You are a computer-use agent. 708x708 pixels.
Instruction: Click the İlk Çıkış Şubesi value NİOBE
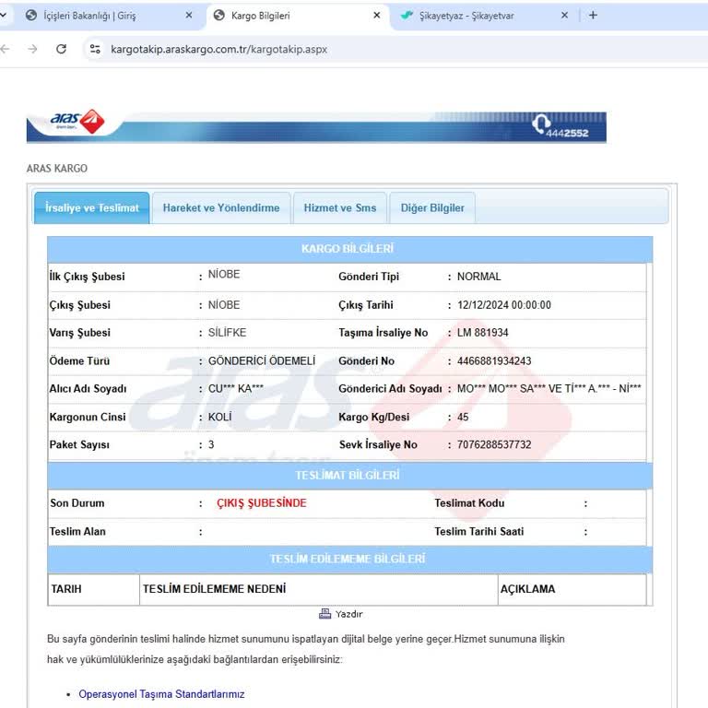tap(224, 274)
